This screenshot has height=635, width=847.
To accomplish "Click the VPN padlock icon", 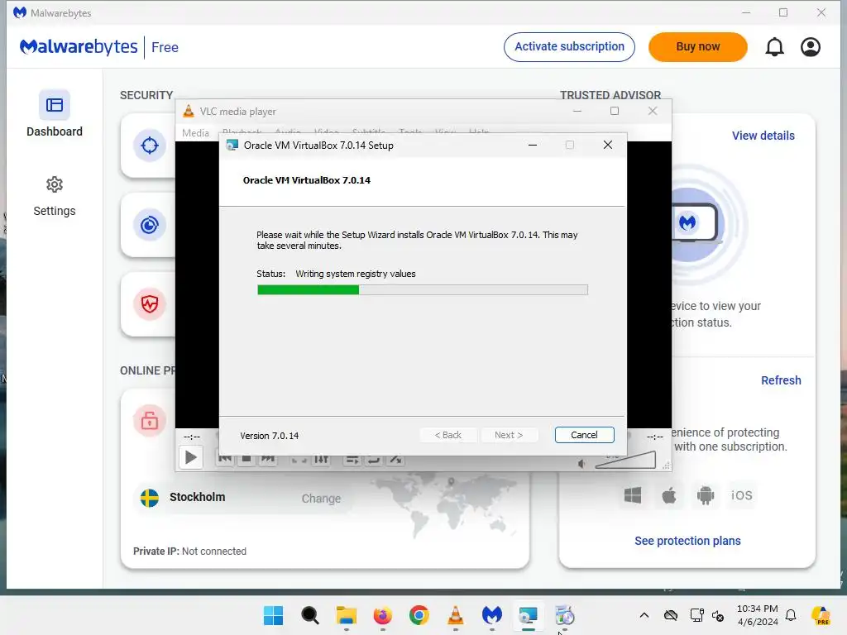I will (150, 420).
